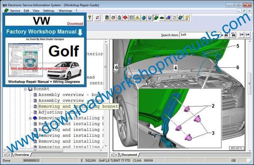Image resolution: width=254 pixels, height=165 pixels.
Task: Click the Done status bar text
Action: pos(6,160)
